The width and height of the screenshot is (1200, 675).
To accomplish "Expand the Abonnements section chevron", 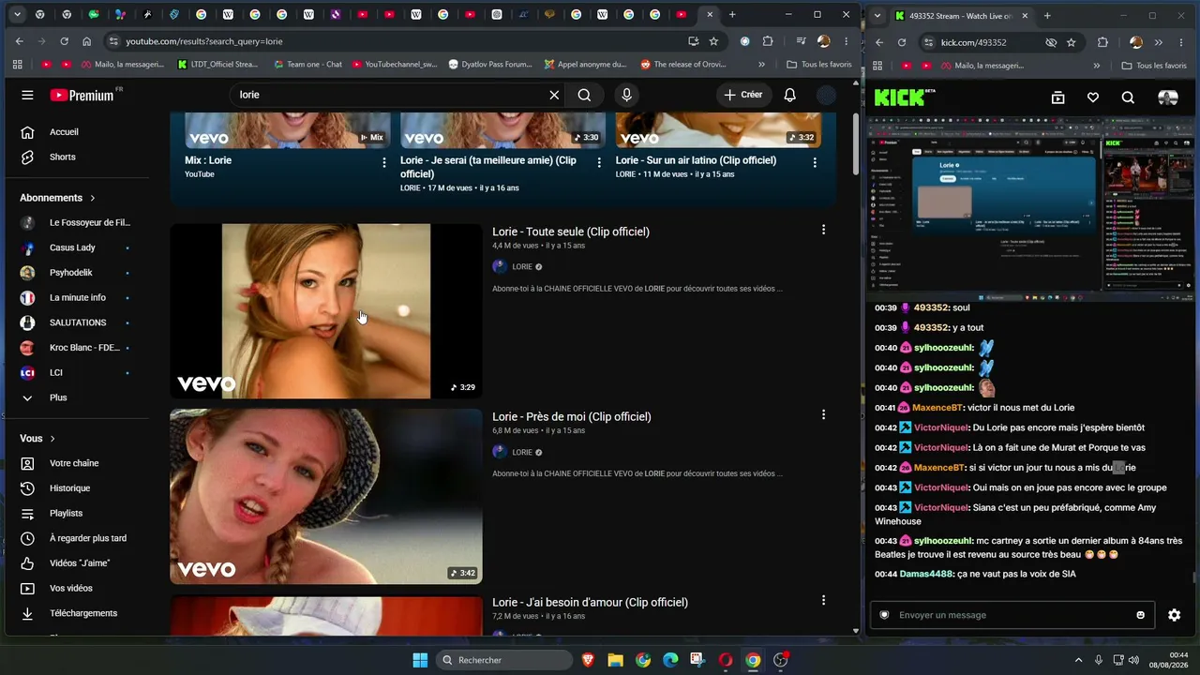I will (93, 198).
